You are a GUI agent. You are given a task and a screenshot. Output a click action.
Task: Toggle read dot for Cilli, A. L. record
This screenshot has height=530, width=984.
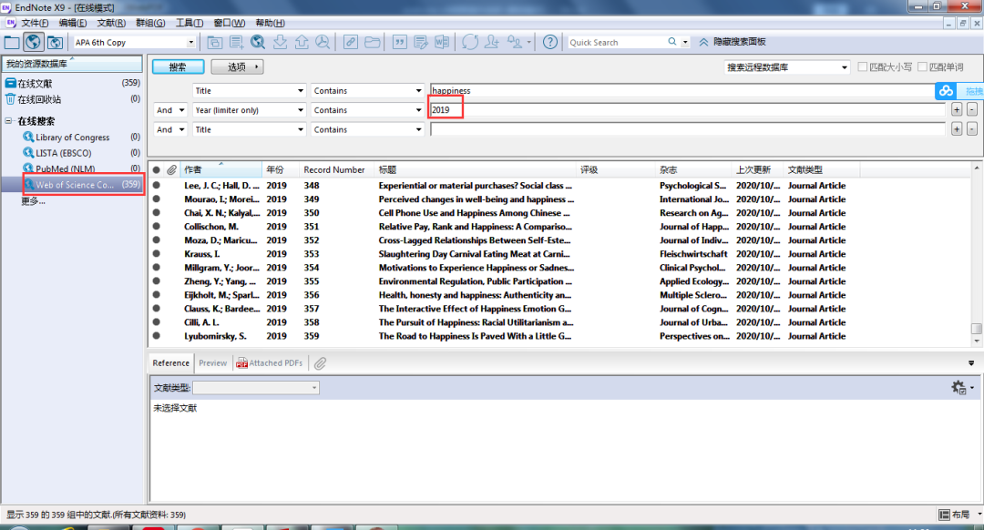[157, 322]
